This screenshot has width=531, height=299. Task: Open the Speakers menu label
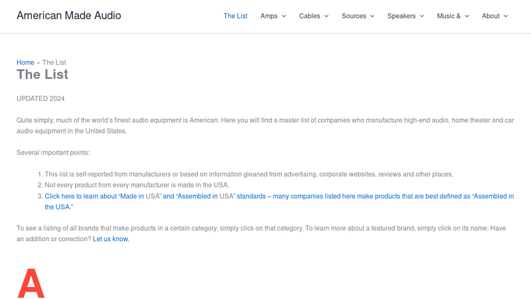click(x=401, y=16)
